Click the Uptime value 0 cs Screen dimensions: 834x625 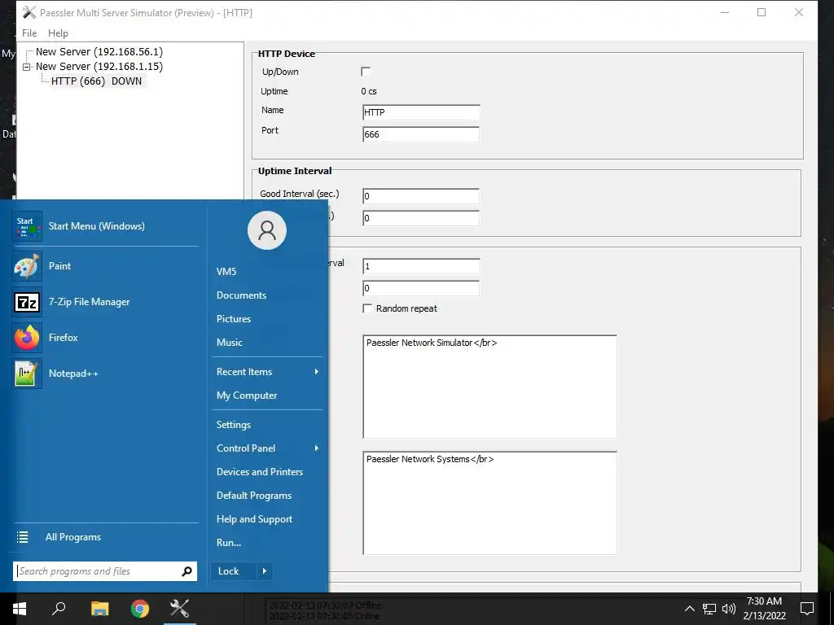369,91
